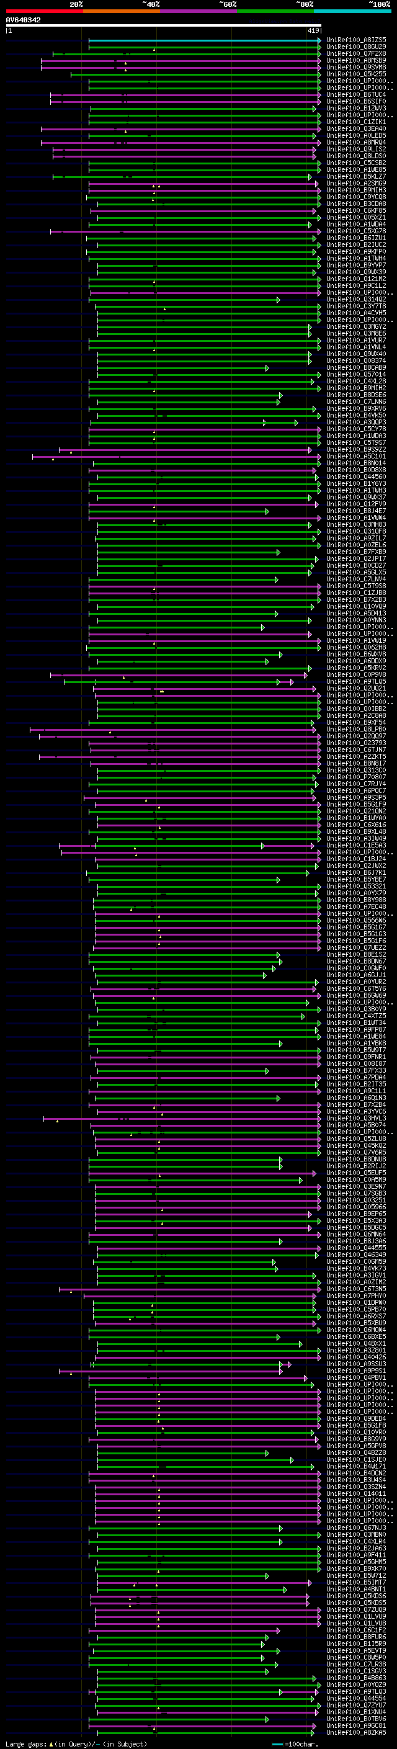Open hit UniRef100_B6IZU1
This screenshot has width=397, height=1749.
coord(356,238)
